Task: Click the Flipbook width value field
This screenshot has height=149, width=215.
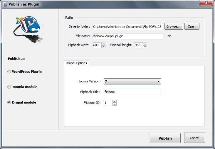Action: coord(97,45)
